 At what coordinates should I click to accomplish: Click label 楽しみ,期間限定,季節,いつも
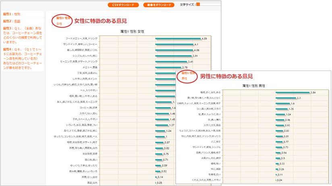82,50
